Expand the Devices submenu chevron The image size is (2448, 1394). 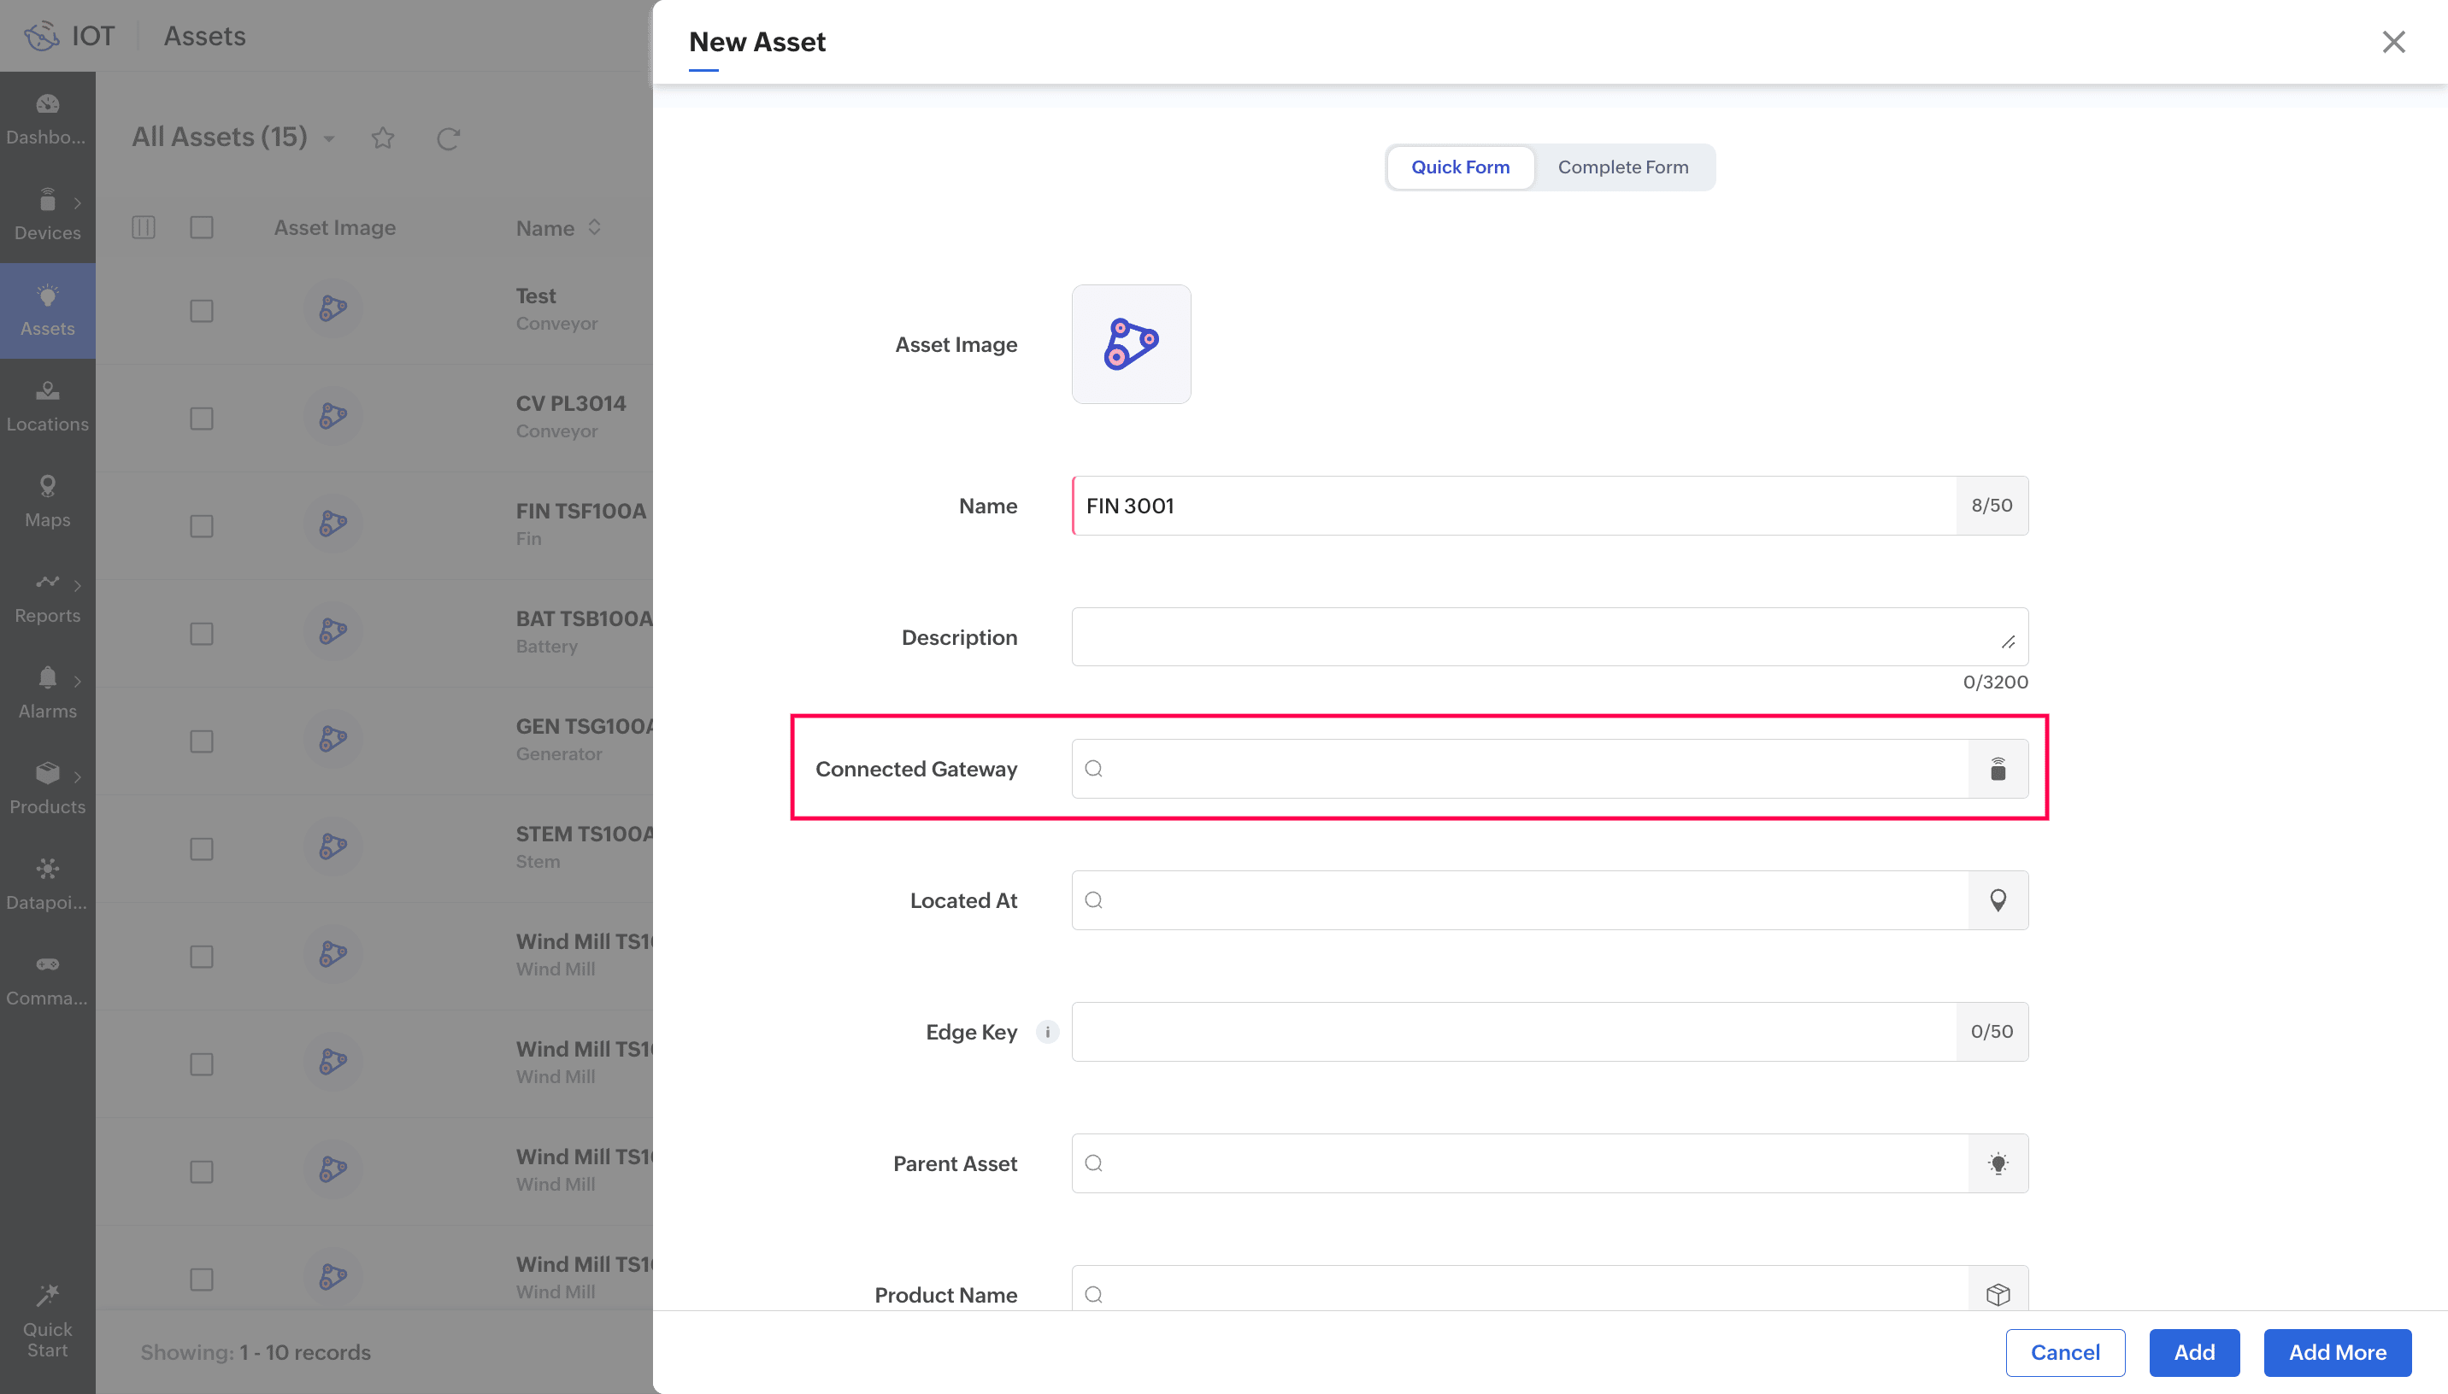click(x=78, y=203)
